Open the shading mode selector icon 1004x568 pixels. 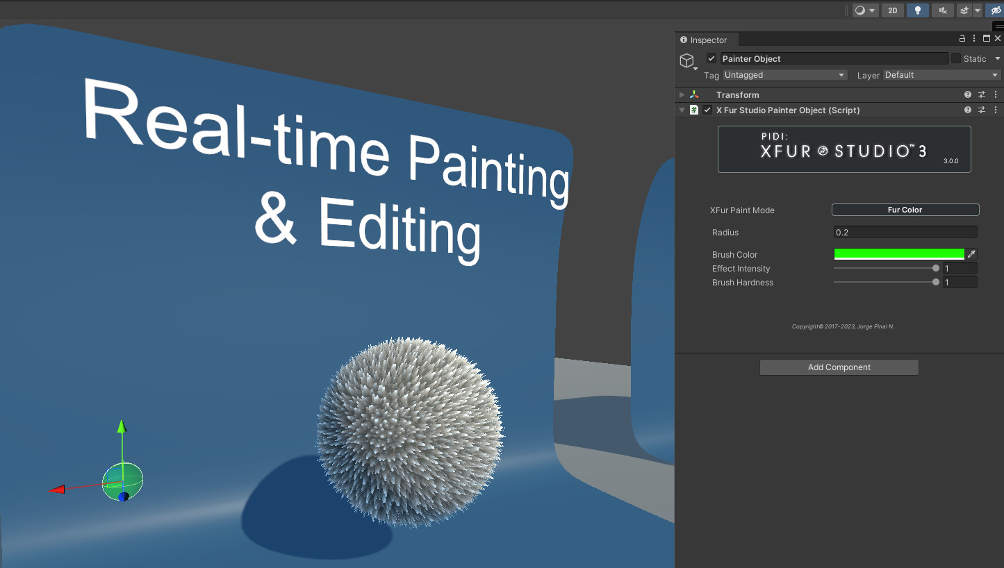pyautogui.click(x=860, y=10)
